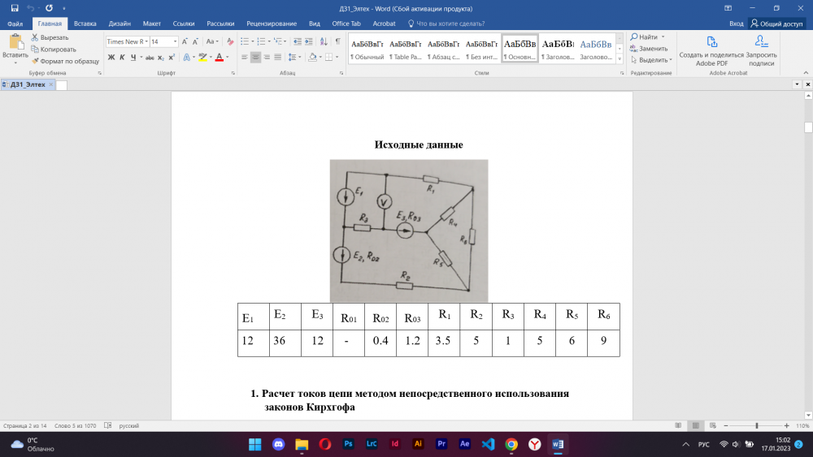Open the font size dropdown
Screen dimensions: 813x457
pos(175,41)
